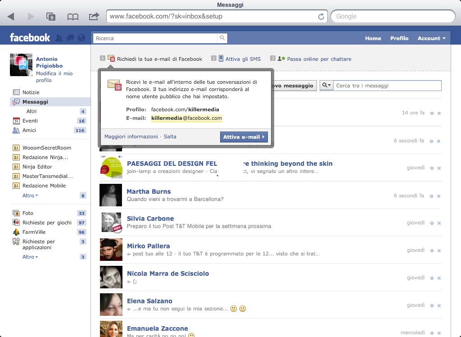461x337 pixels.
Task: Open Safari bookmarks book icon
Action: click(72, 17)
